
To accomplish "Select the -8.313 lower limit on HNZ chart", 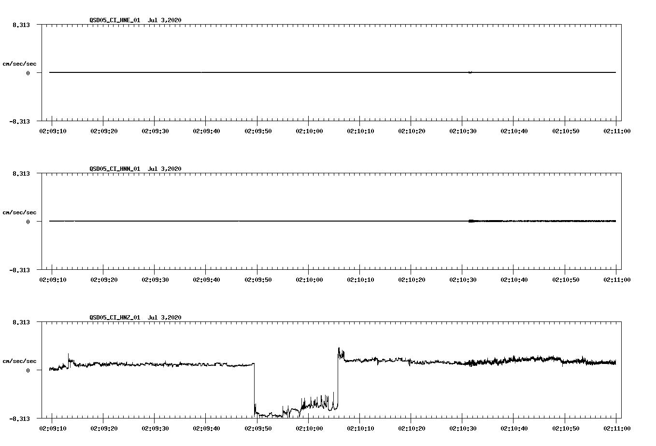I will tap(19, 418).
